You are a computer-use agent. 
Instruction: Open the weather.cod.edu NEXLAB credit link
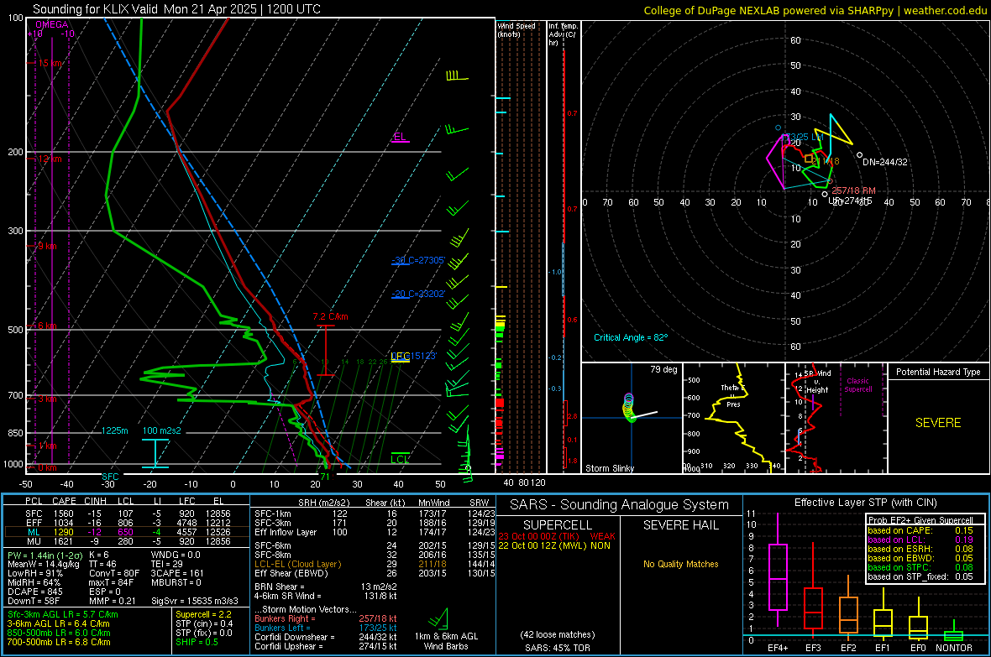tap(815, 10)
